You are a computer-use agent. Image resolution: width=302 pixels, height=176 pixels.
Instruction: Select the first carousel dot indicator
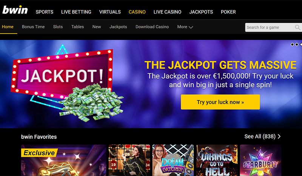click(292, 44)
